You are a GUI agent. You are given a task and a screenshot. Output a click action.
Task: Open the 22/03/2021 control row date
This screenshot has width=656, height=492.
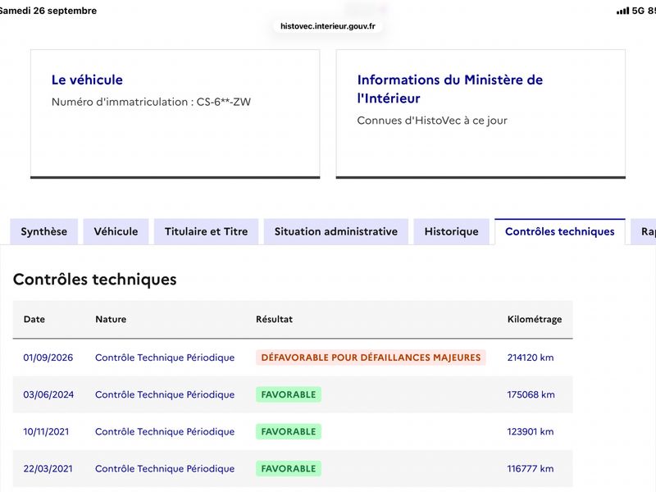point(48,468)
